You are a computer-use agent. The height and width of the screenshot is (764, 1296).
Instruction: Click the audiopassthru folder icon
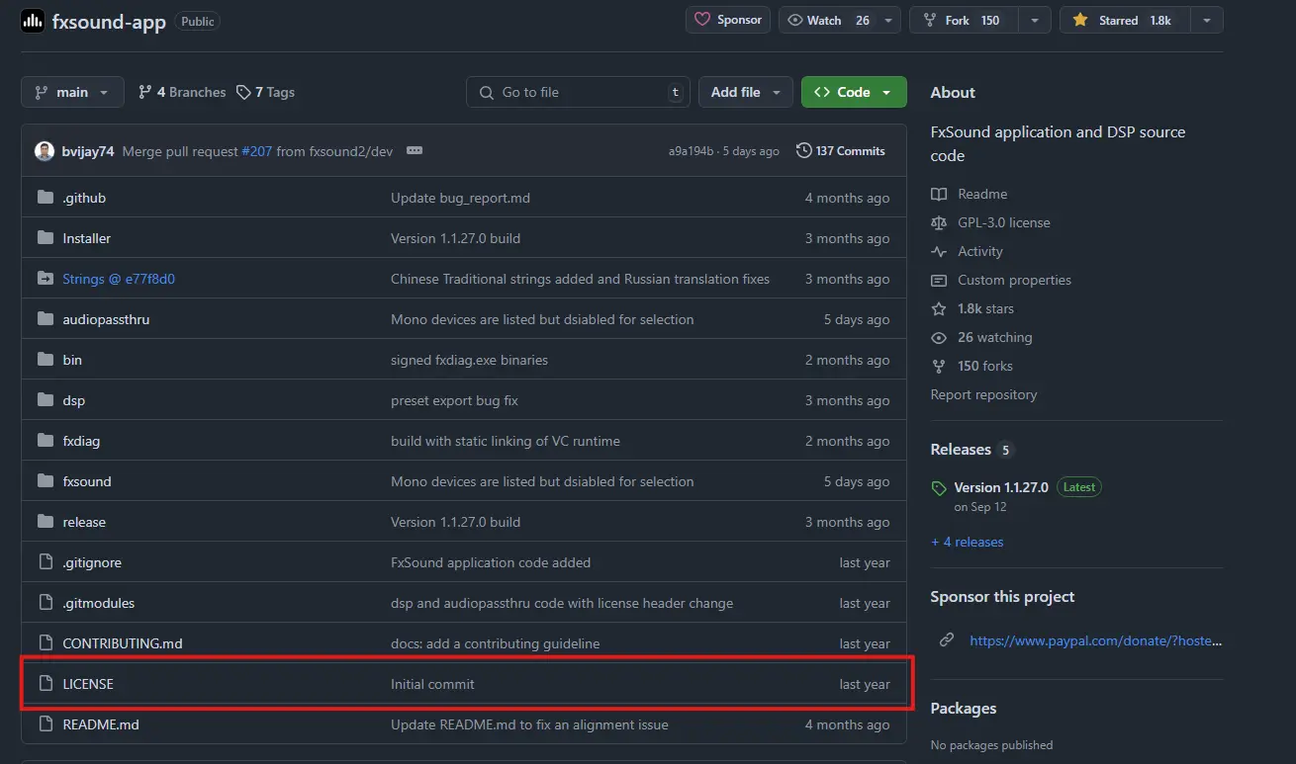pyautogui.click(x=45, y=319)
